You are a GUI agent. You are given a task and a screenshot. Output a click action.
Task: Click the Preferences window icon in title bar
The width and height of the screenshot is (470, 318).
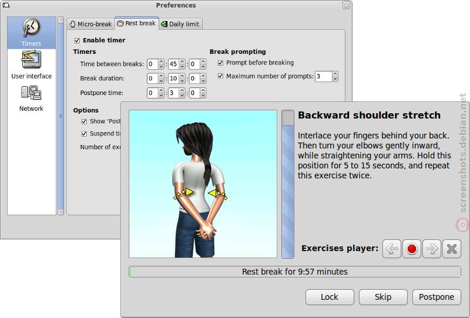[6, 5]
